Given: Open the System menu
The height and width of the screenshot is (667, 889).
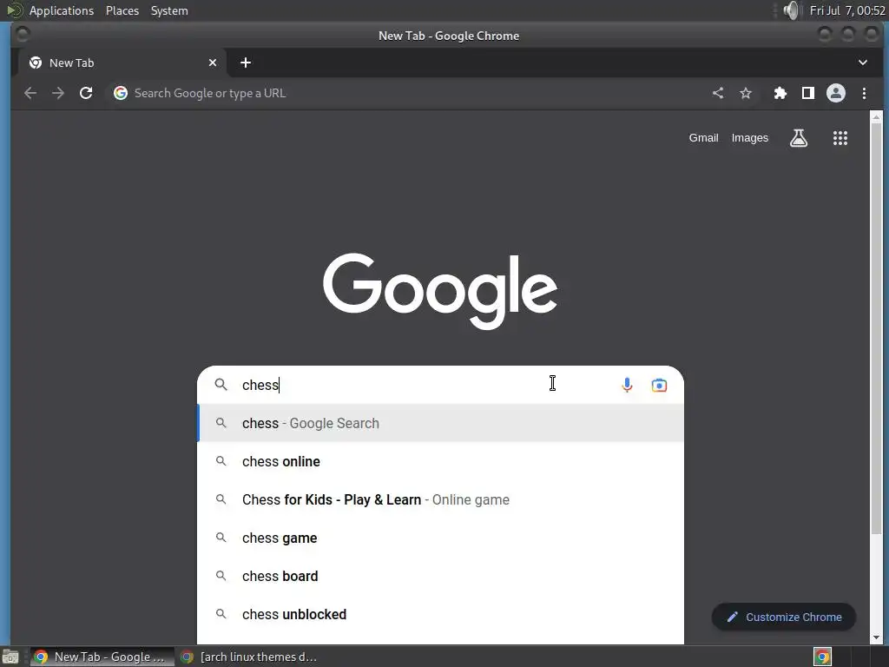Looking at the screenshot, I should (169, 10).
